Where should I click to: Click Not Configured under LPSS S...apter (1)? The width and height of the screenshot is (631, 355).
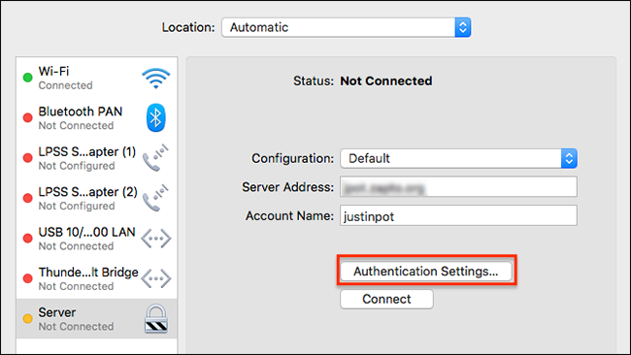77,166
